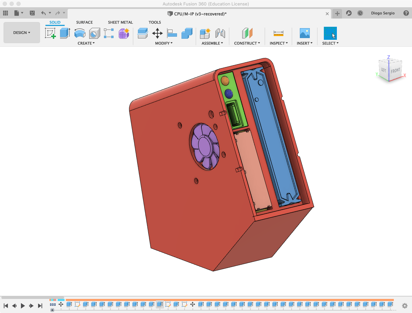Open the DESIGN workspace dropdown
412x313 pixels.
(22, 33)
